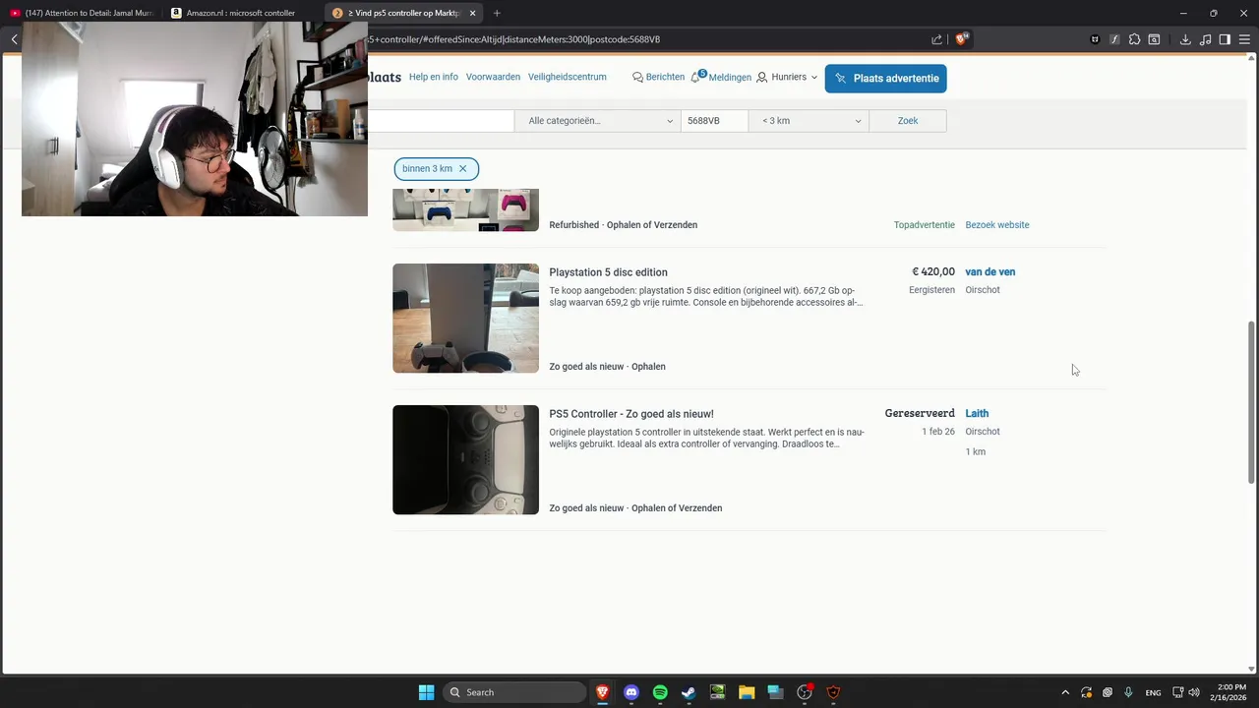Open Voorwaarden link
1259x708 pixels.
493,77
